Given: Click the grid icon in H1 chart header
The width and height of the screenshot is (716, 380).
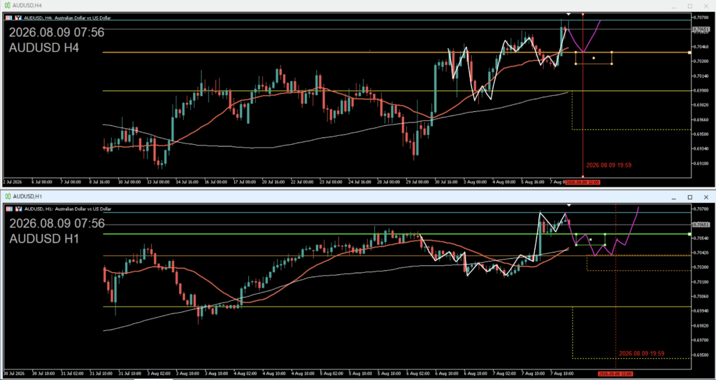Looking at the screenshot, I should click(x=8, y=209).
